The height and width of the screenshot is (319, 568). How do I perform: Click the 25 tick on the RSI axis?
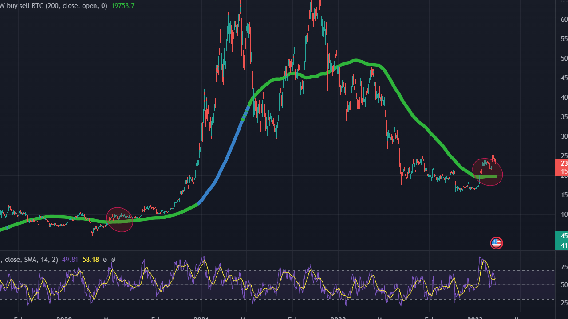(x=564, y=303)
